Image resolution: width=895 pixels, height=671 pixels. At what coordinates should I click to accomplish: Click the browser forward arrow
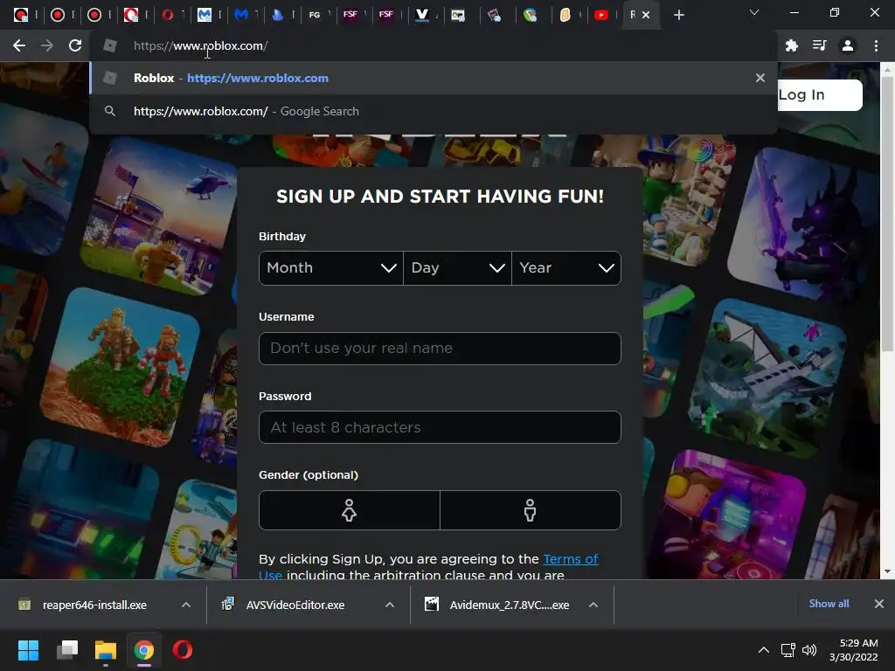47,45
